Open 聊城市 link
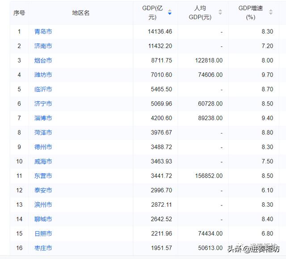Screen dimensions: 286x259 coord(43,219)
